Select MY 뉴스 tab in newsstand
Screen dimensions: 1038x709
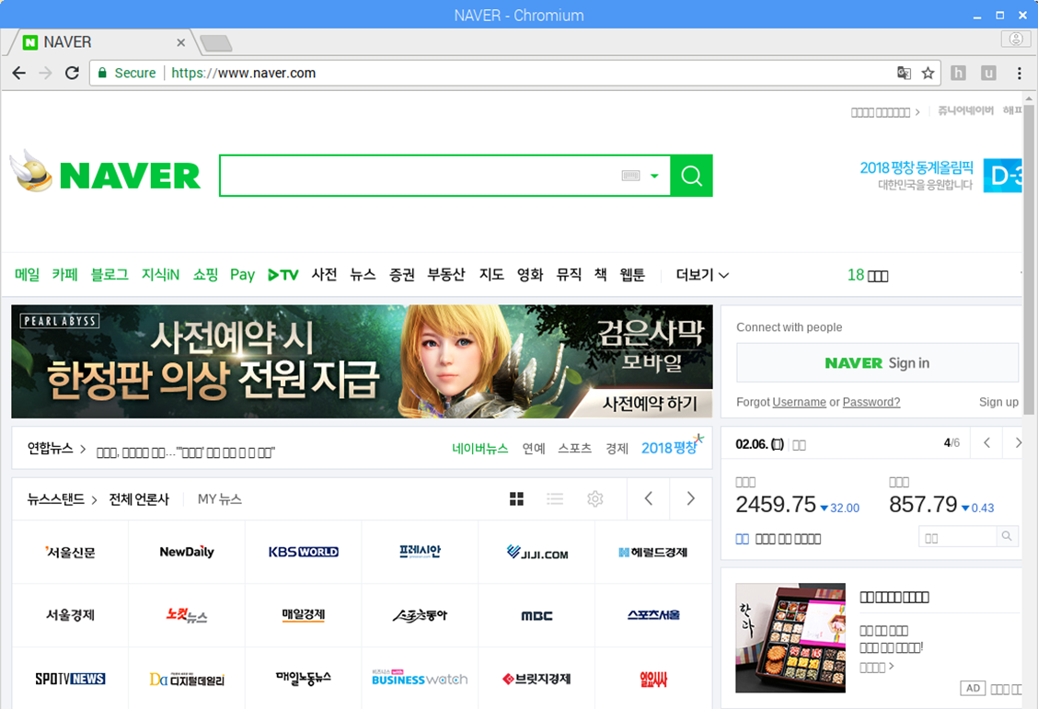point(220,499)
